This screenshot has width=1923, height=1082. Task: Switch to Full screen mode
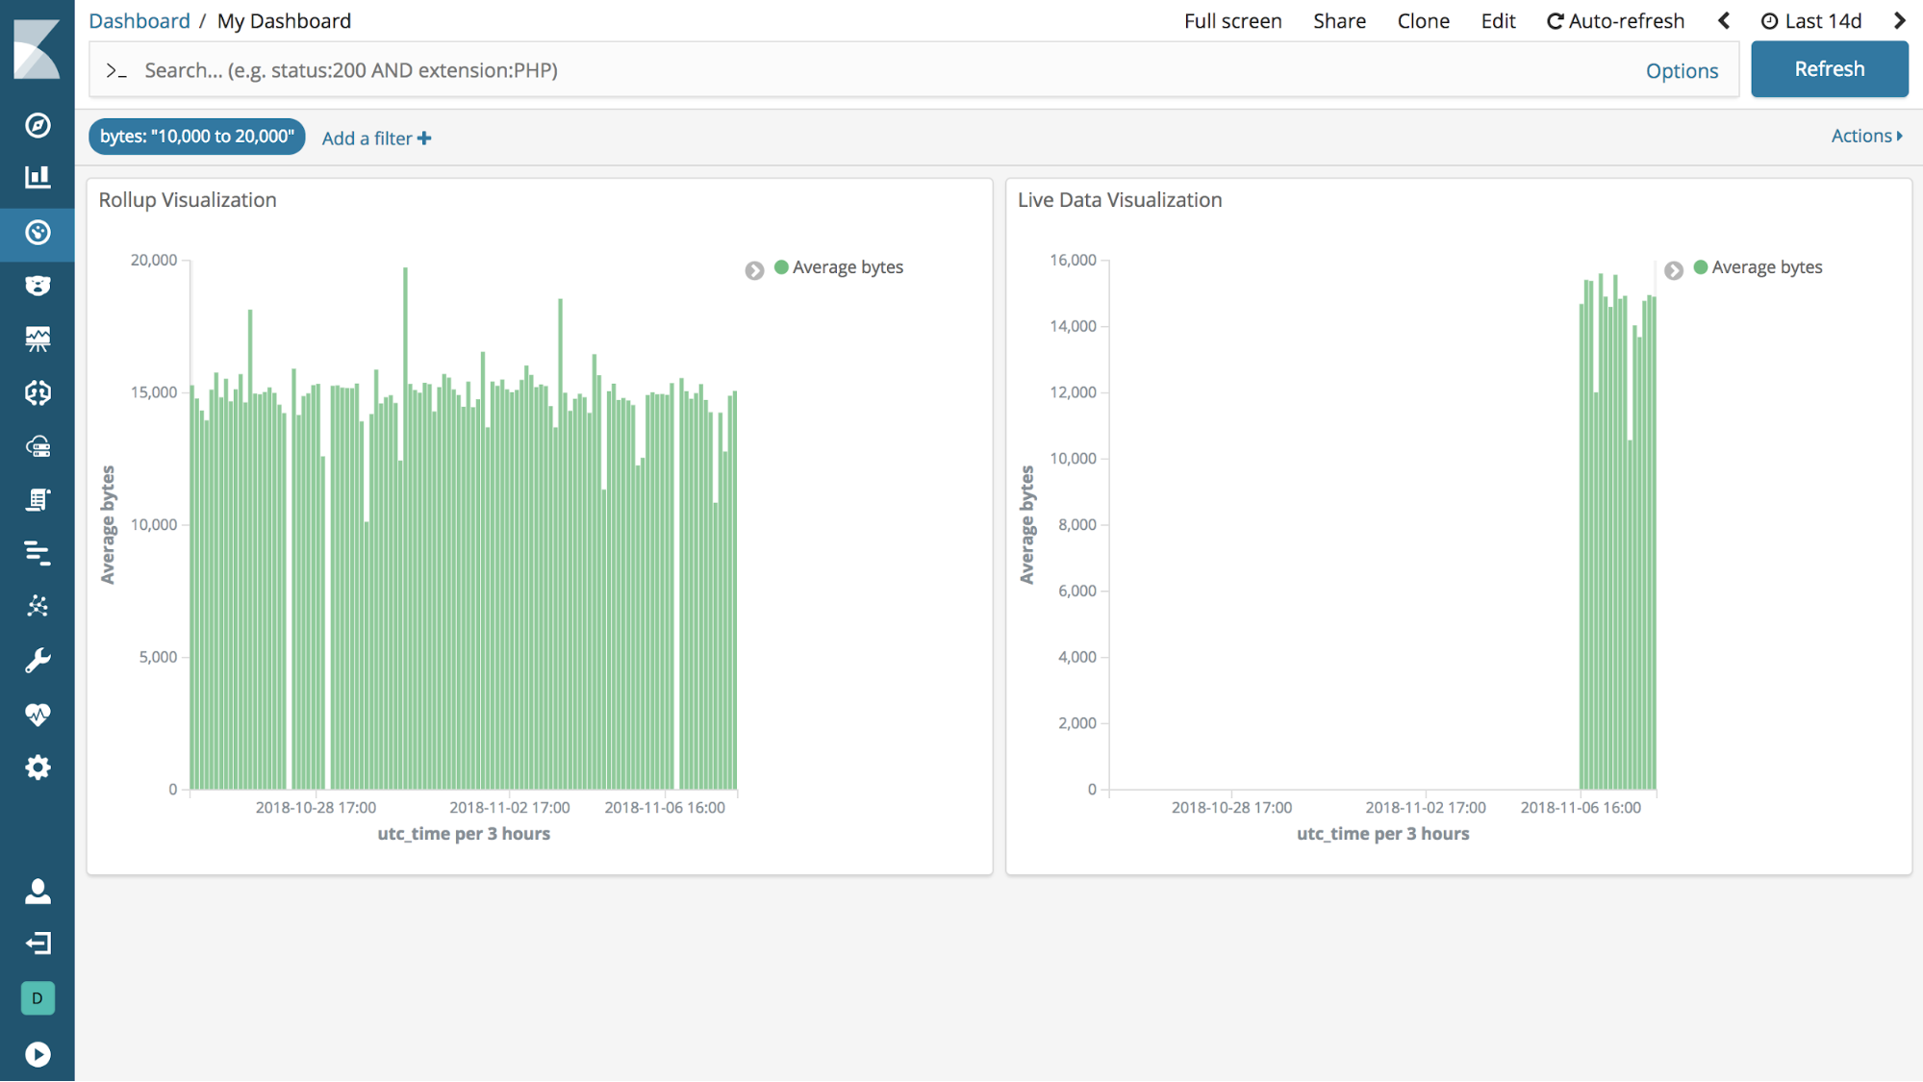(1232, 20)
